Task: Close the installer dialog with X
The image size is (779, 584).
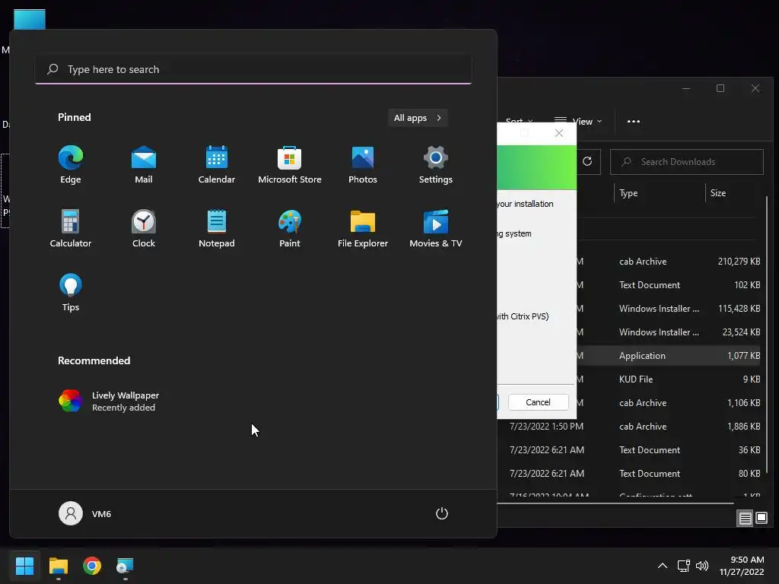Action: (559, 133)
